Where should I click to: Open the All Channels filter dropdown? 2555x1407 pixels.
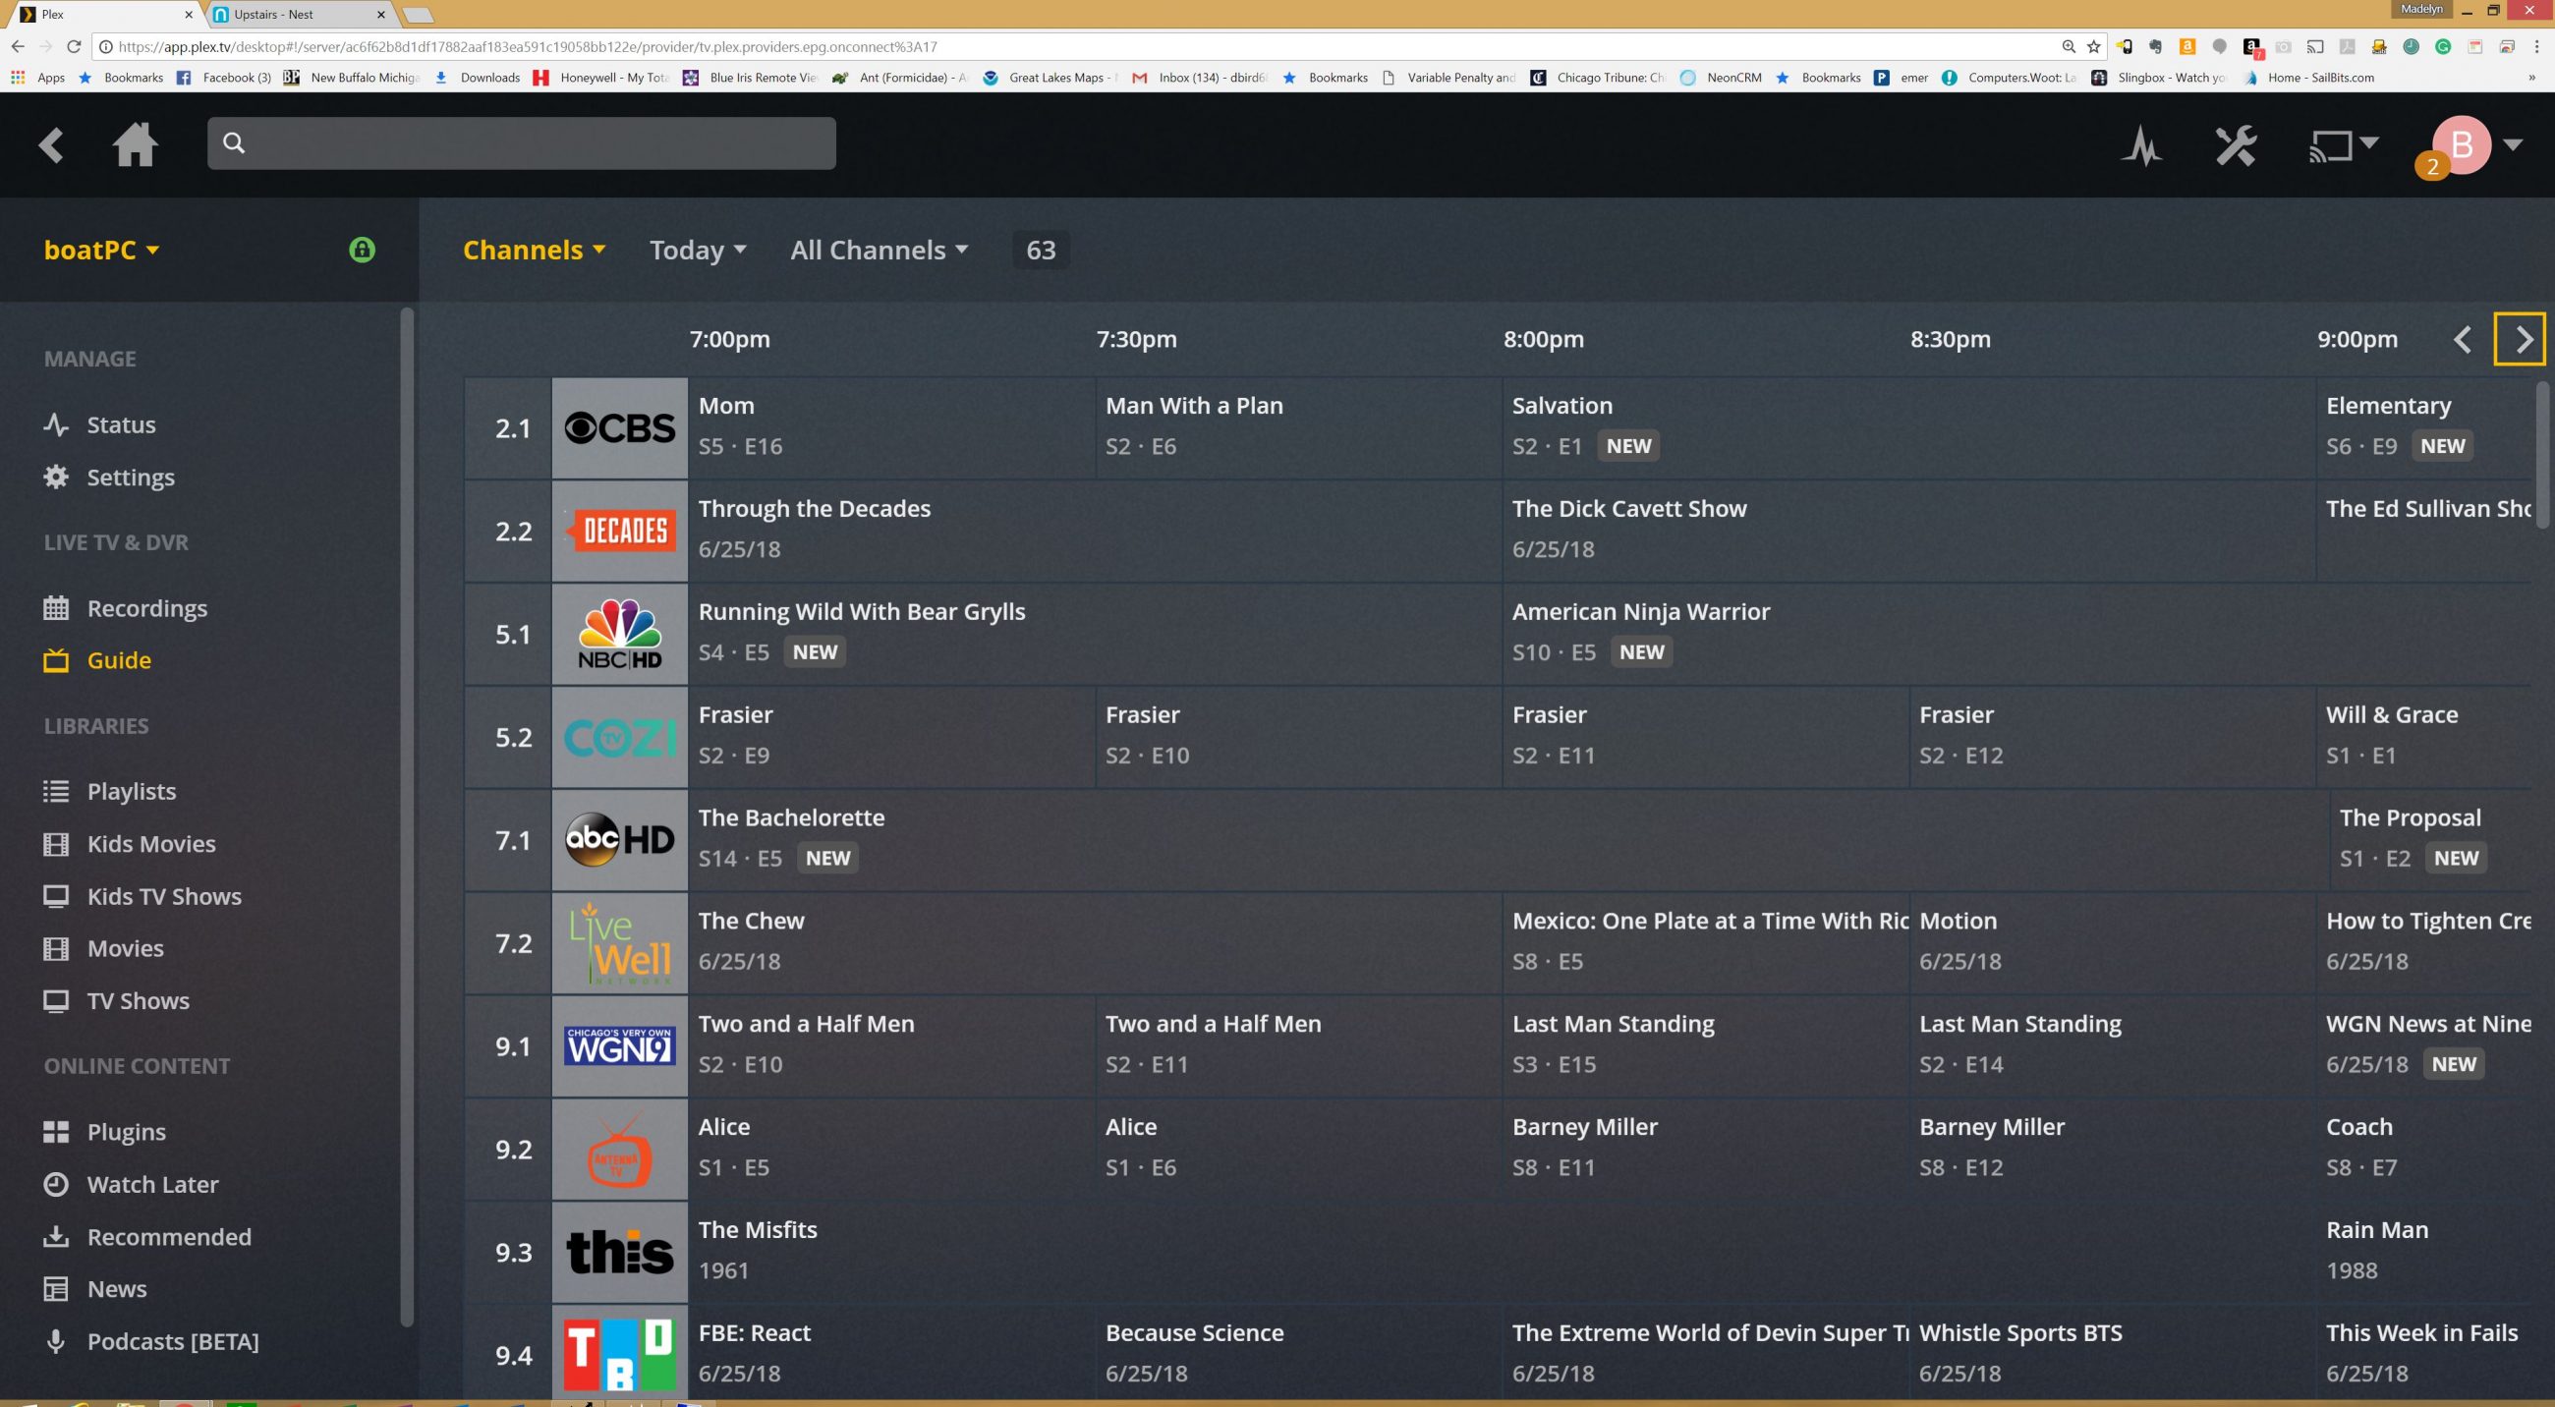[879, 250]
